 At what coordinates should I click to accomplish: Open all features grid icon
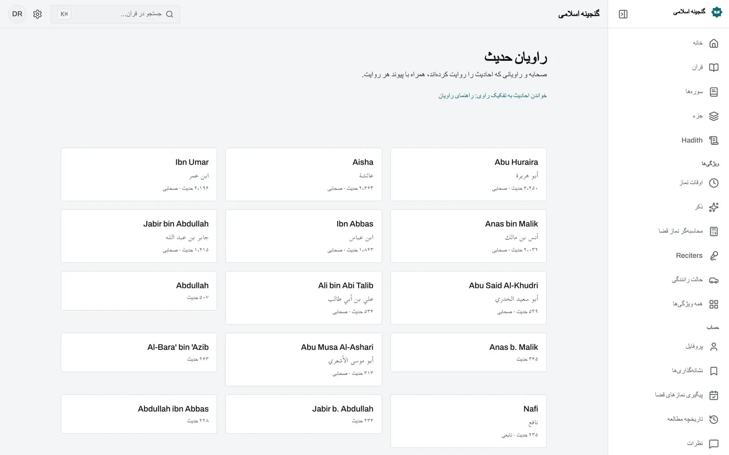714,304
